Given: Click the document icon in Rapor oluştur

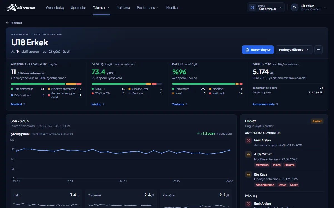Looking at the screenshot, I should pyautogui.click(x=247, y=50).
